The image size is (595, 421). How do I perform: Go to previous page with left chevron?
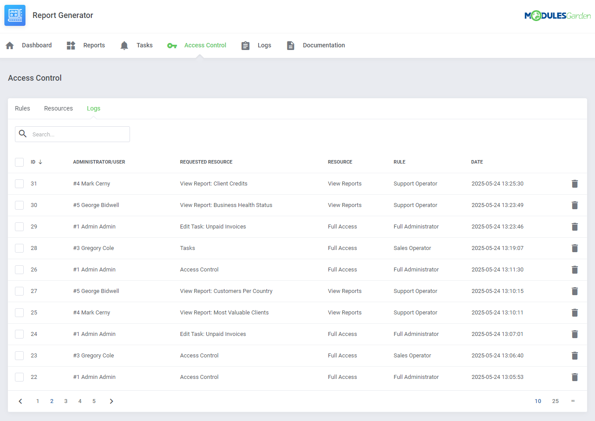[20, 401]
